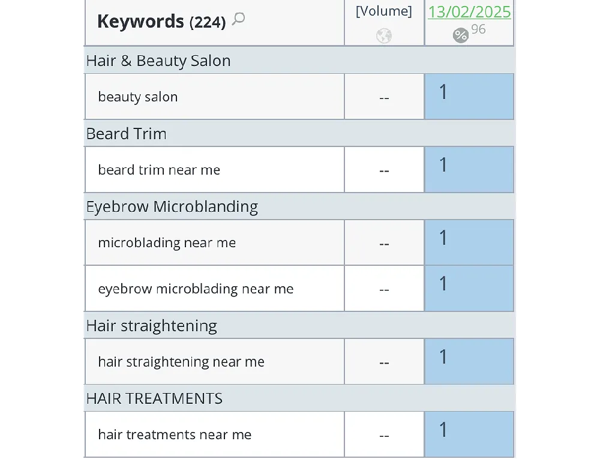Open the 13/02/2025 date link

[x=469, y=12]
